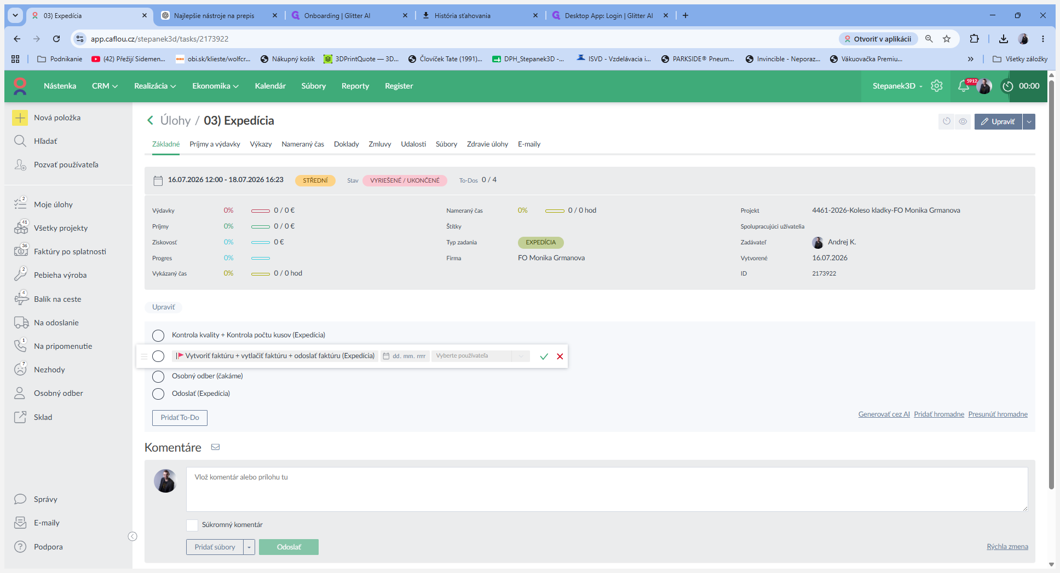
Task: Go back using arrow beside Úlohy
Action: click(x=150, y=120)
